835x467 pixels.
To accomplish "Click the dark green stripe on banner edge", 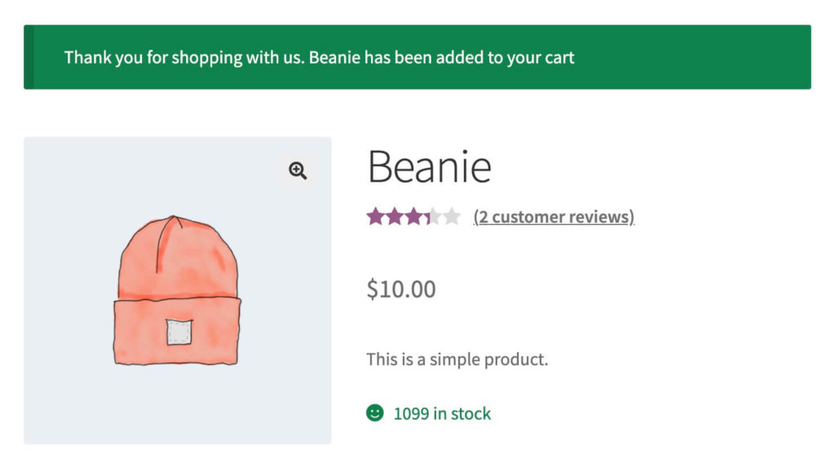I will pos(29,57).
